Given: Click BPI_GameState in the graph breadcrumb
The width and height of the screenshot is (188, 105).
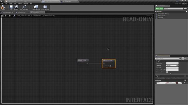Looking at the screenshot, I should point(23,15).
